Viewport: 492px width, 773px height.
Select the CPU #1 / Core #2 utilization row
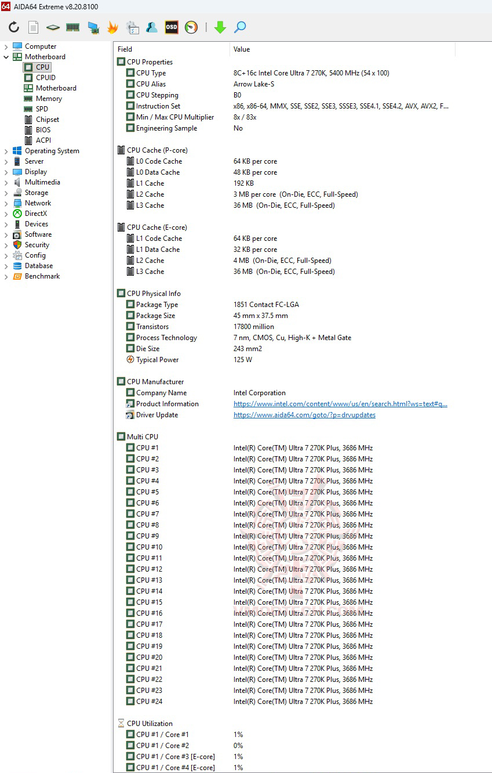coord(284,746)
